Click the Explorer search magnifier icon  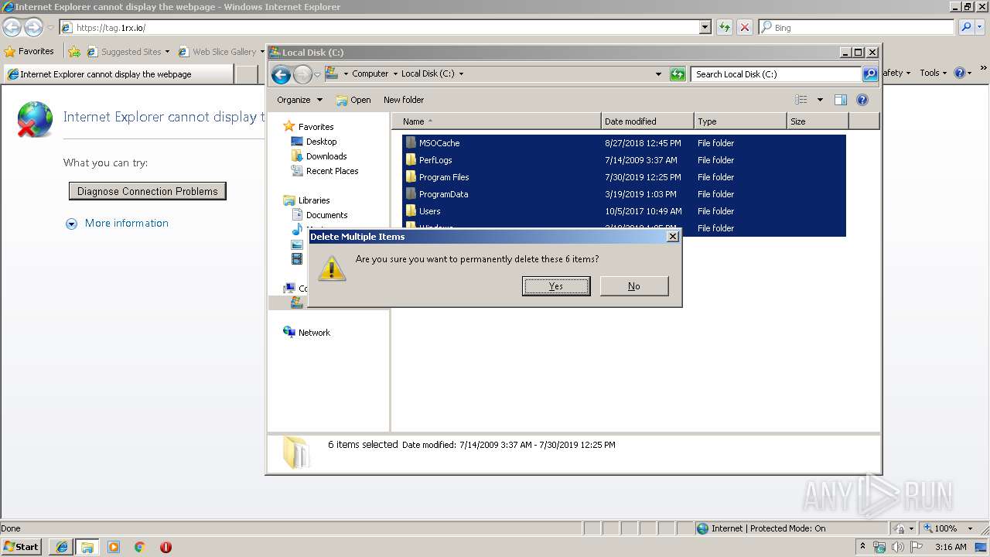click(870, 74)
